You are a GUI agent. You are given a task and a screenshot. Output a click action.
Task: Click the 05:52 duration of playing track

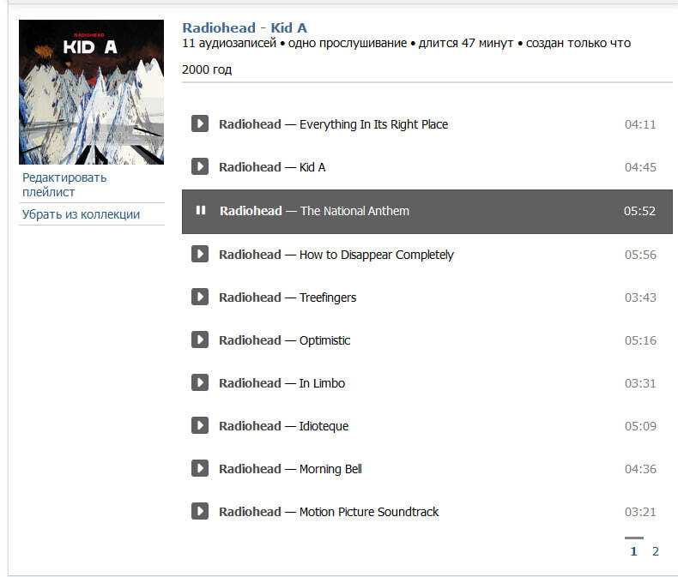point(639,211)
